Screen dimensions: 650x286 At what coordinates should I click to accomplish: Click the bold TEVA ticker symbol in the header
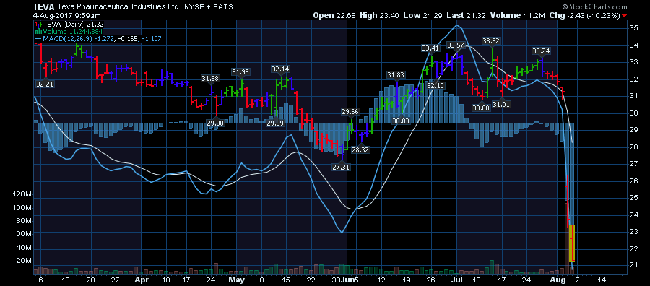pyautogui.click(x=43, y=7)
